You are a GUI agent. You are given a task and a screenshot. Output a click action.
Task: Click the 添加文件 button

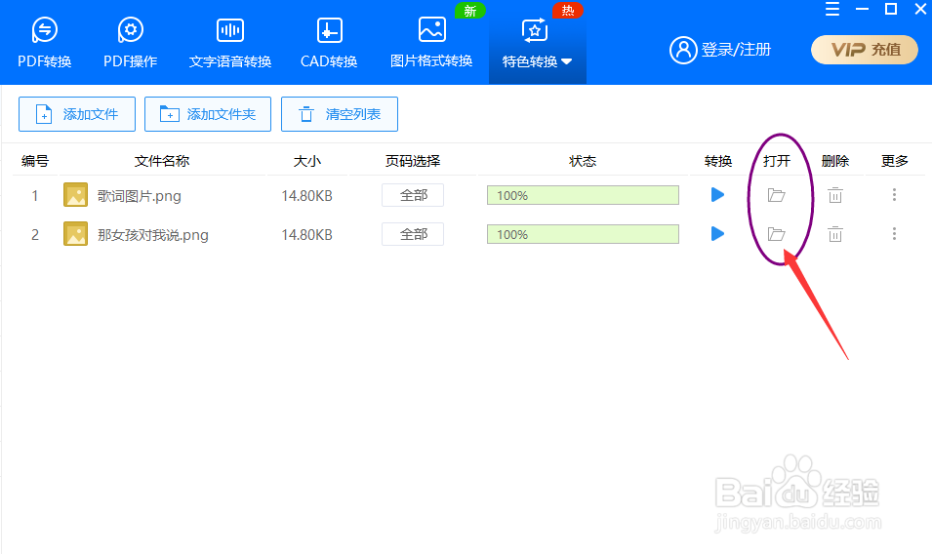[77, 114]
